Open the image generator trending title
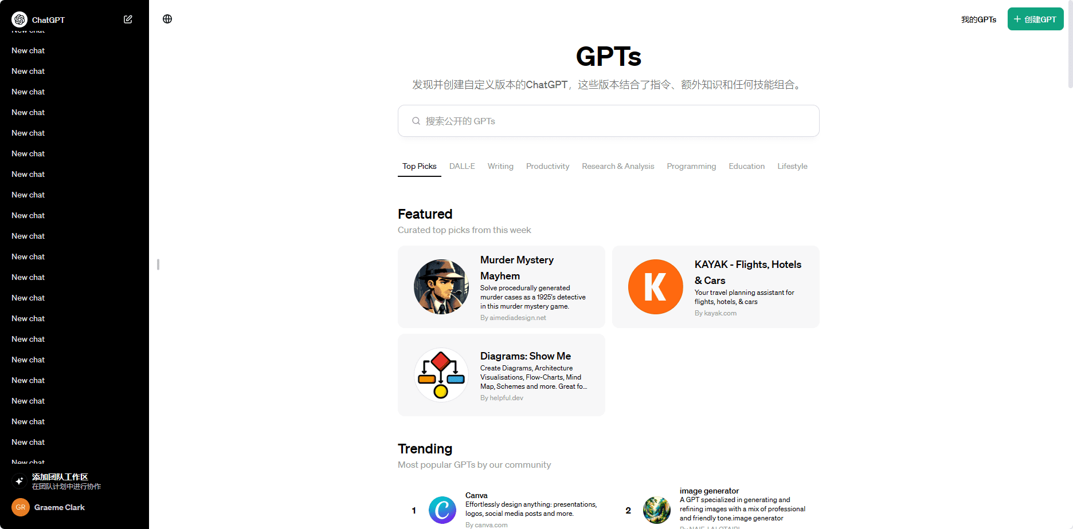This screenshot has height=529, width=1073. pos(709,491)
